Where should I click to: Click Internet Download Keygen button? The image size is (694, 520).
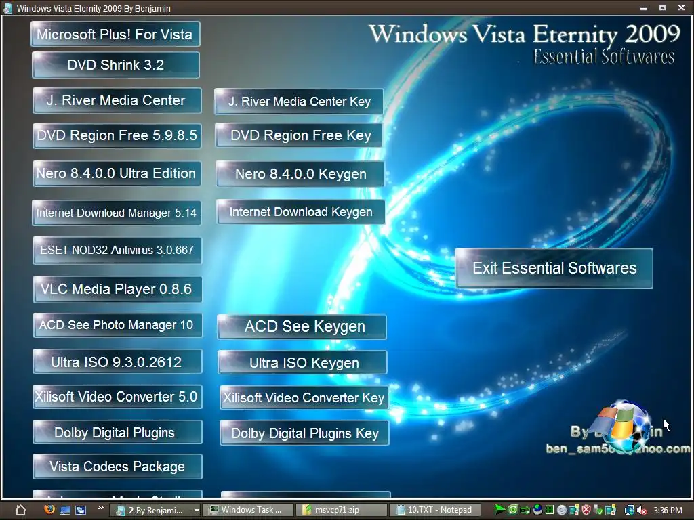point(300,212)
